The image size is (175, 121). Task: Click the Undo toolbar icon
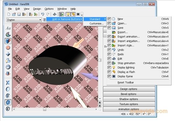(43, 14)
